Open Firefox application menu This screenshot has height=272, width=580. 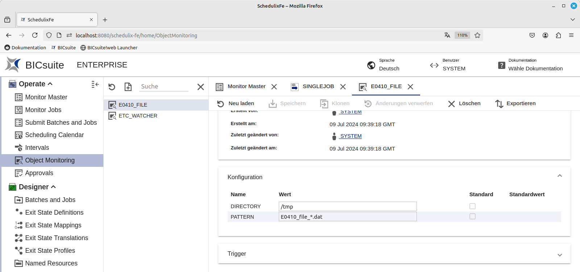(x=571, y=35)
